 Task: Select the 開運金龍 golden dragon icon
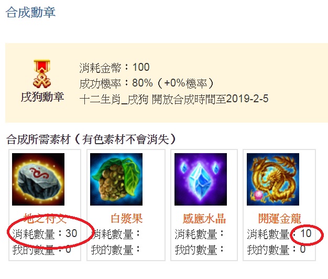pyautogui.click(x=273, y=179)
